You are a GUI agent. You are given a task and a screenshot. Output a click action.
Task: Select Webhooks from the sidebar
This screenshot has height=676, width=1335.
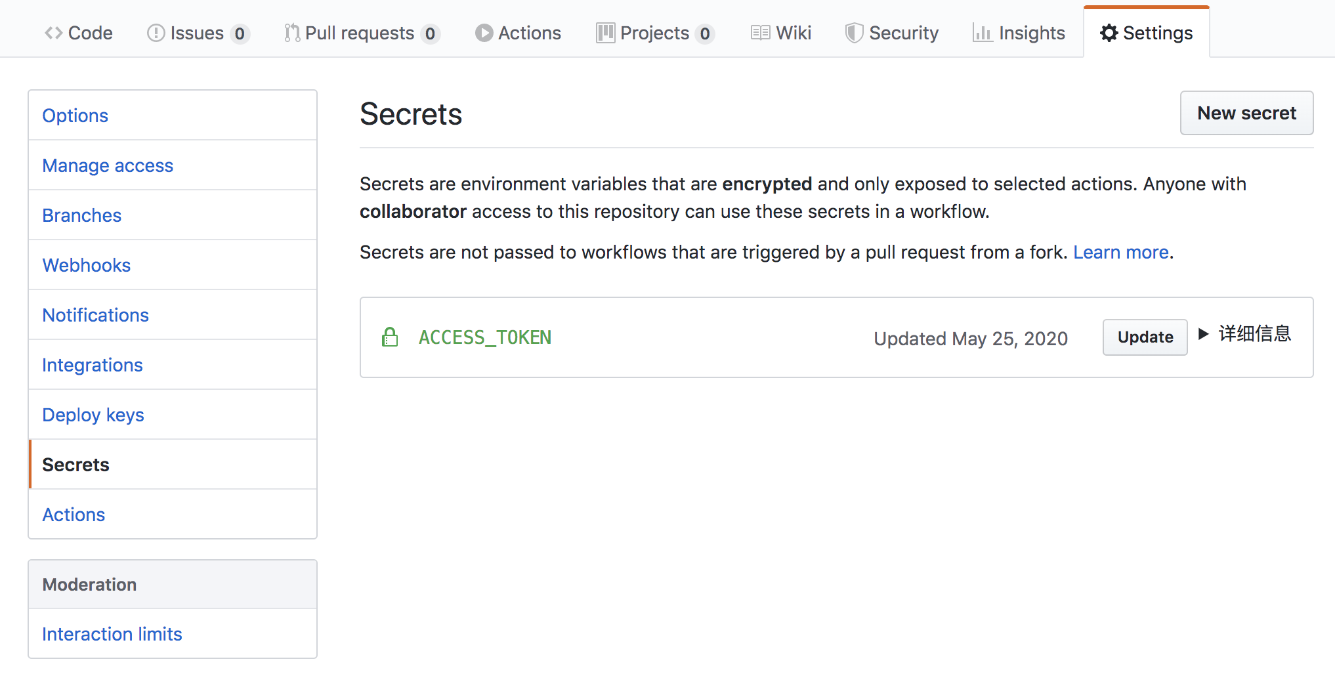pos(87,265)
